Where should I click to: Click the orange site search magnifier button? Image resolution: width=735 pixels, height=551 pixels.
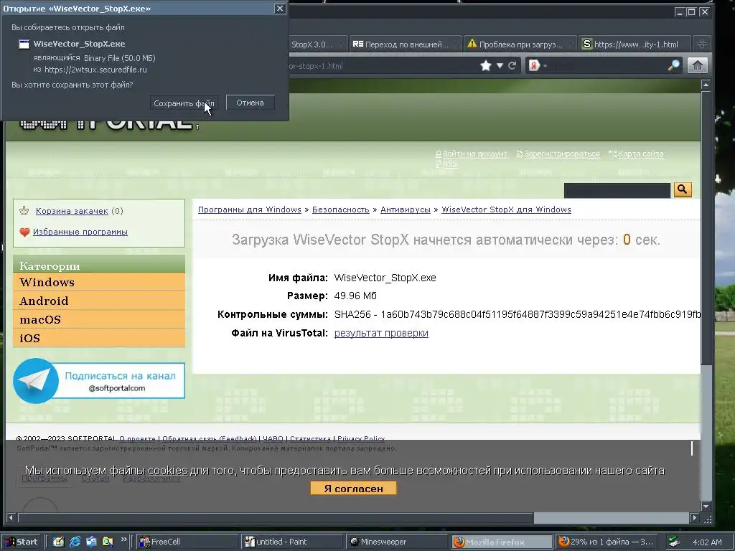683,189
